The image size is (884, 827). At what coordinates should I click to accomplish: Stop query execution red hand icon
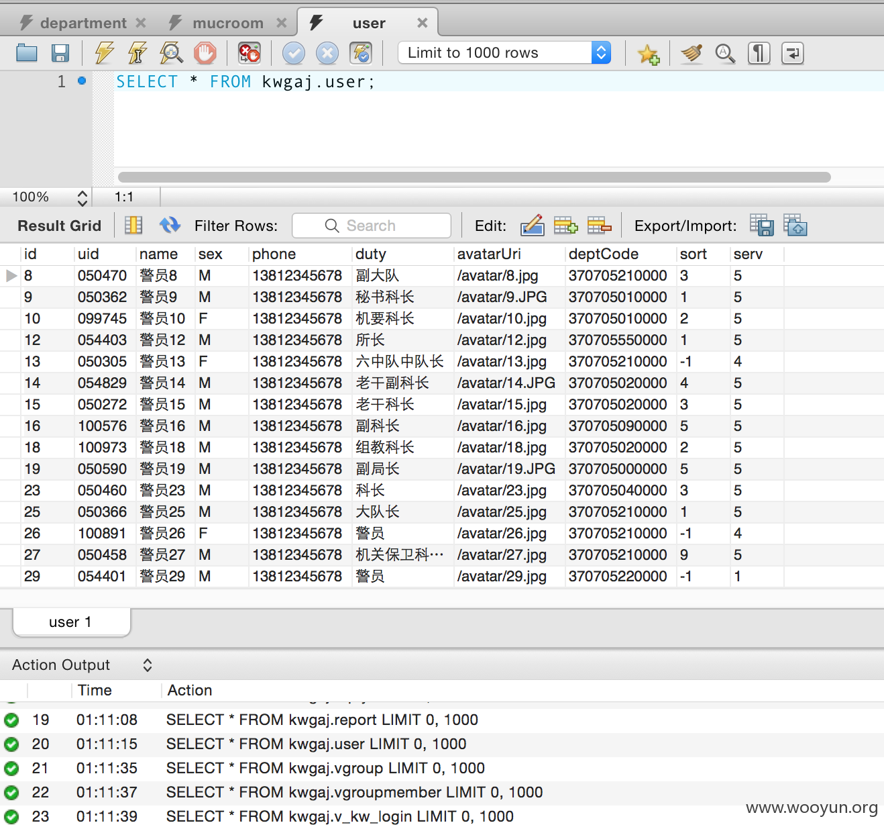pos(205,53)
